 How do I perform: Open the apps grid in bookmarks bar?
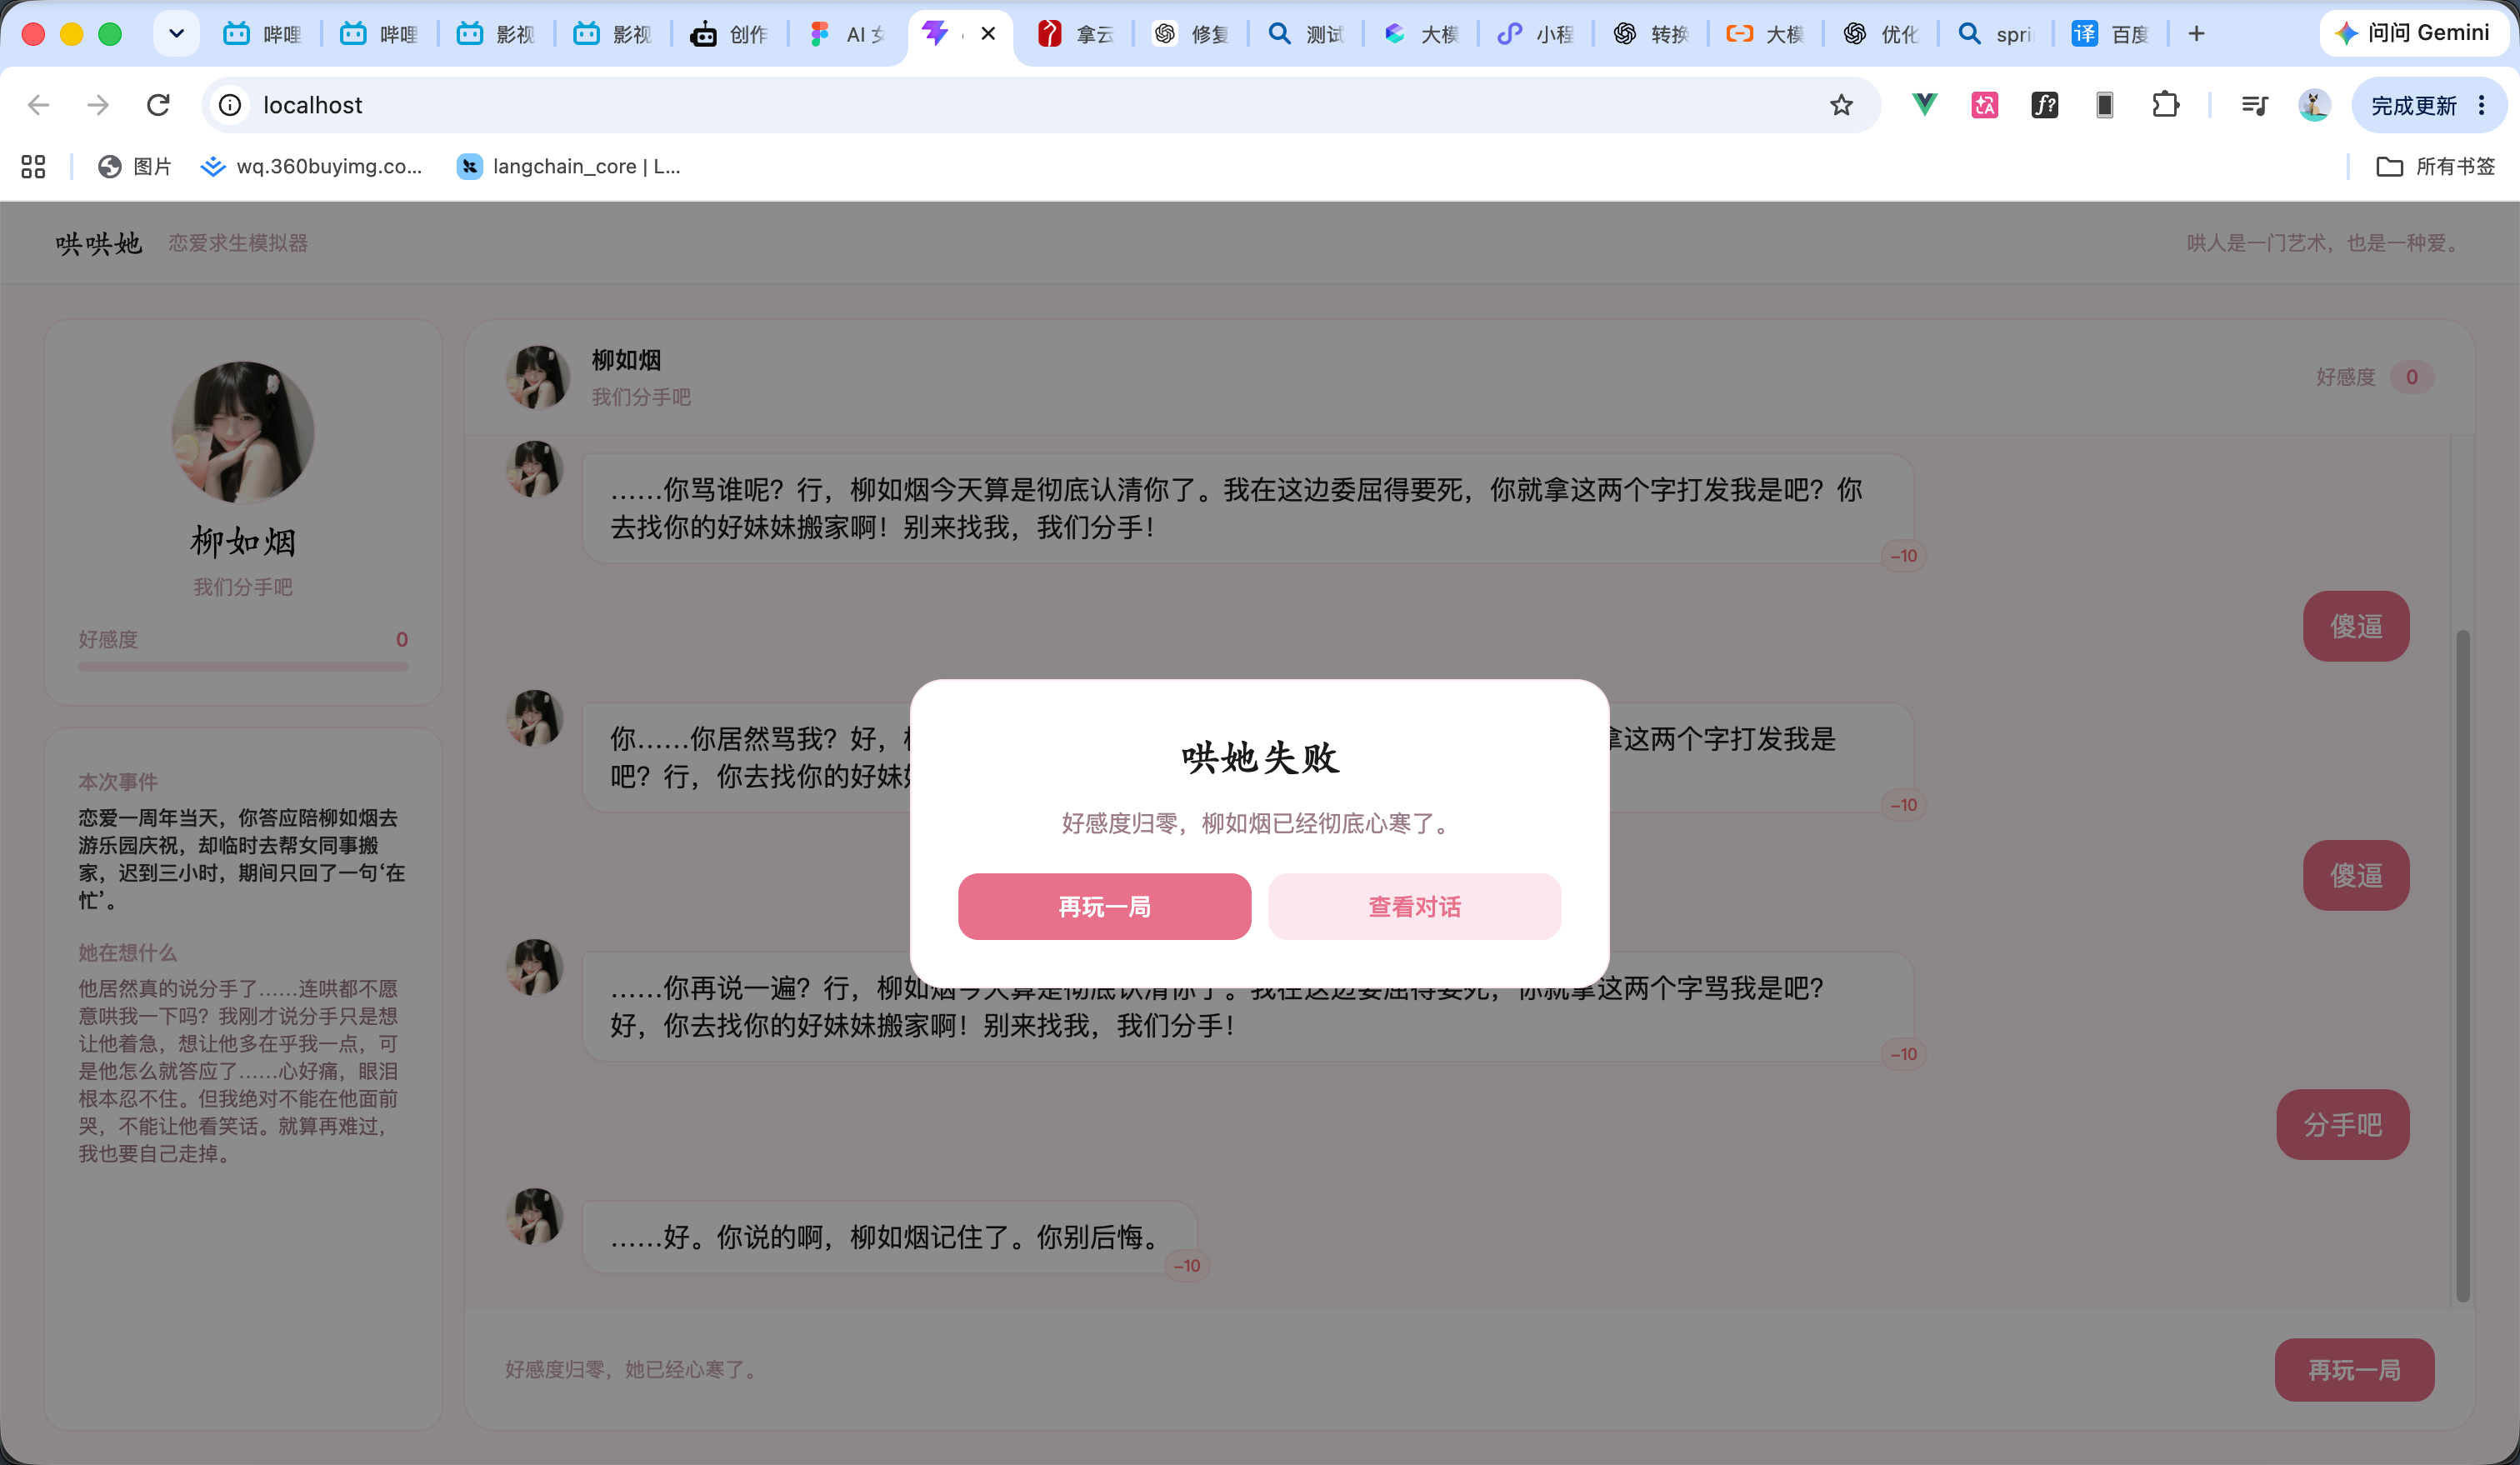coord(33,166)
